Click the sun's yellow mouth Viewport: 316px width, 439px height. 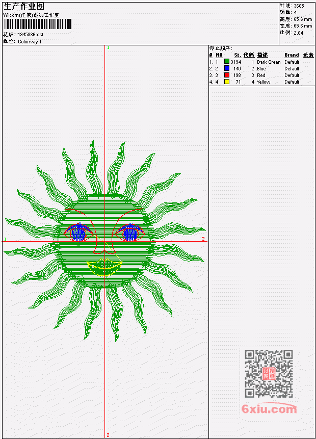(x=104, y=267)
